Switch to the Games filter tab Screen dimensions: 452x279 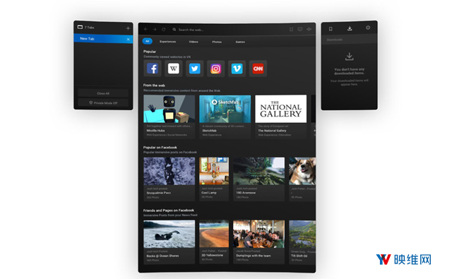pos(240,42)
